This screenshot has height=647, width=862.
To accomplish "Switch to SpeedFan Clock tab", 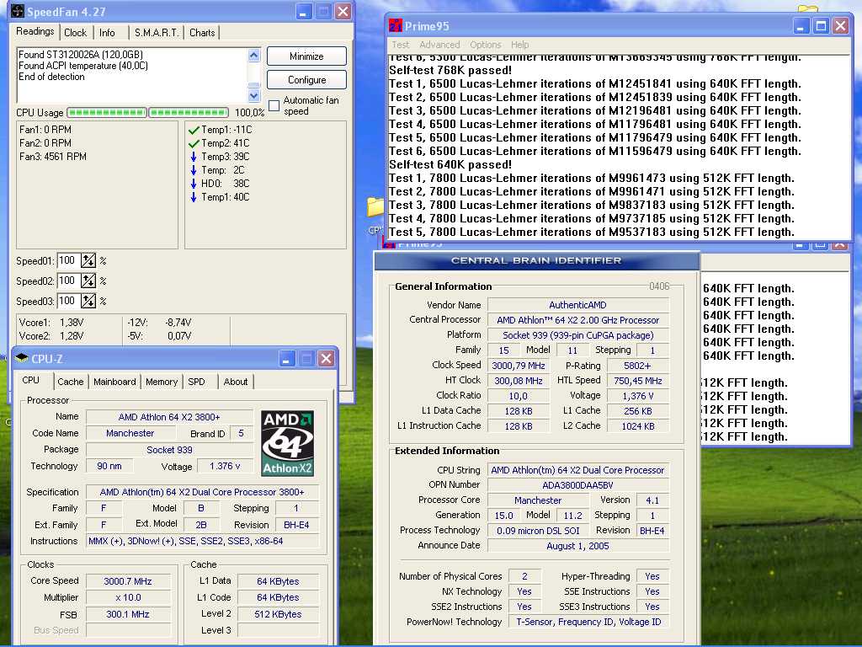I will point(75,33).
